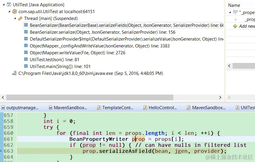Click the Thread [main] suspended thread icon
The height and width of the screenshot is (162, 255).
pos(20,18)
